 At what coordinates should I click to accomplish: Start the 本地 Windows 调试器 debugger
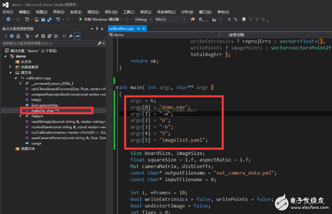[x=98, y=19]
